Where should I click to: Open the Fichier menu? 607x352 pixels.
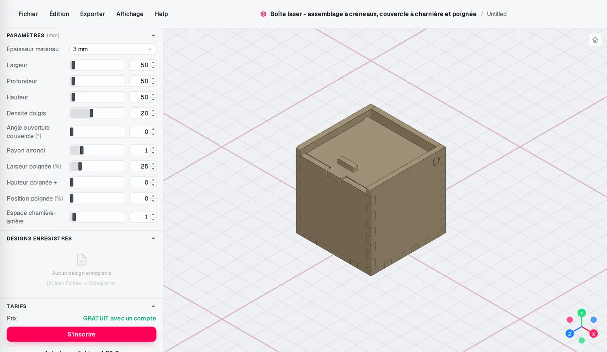click(28, 14)
